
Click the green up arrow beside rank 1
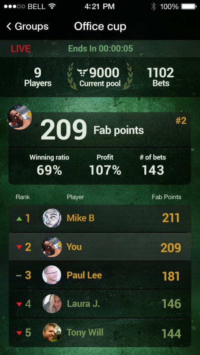[x=19, y=219]
